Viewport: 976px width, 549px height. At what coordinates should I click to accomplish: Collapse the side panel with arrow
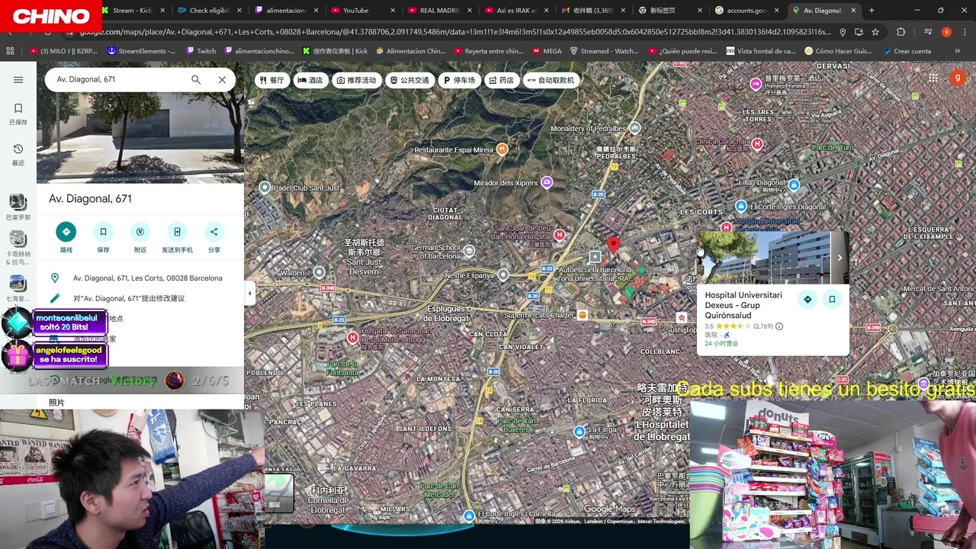click(249, 293)
